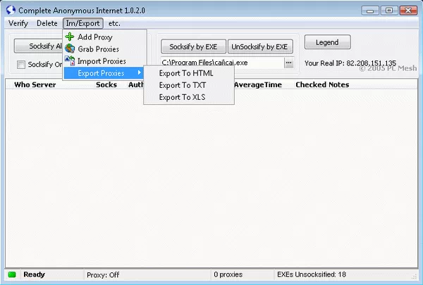Viewport: 423px width, 285px height.
Task: Sort by Who Server column header
Action: coord(35,84)
